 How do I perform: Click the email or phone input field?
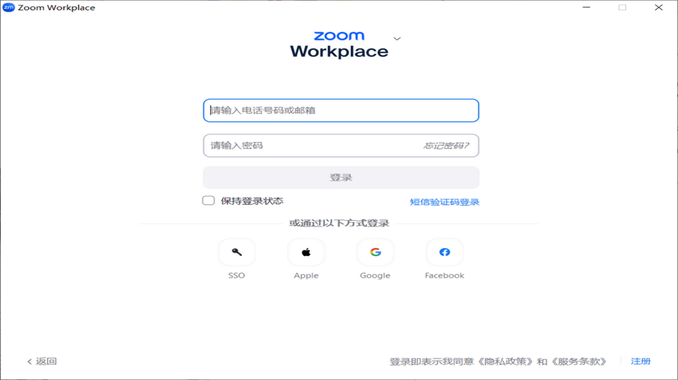[x=340, y=111]
